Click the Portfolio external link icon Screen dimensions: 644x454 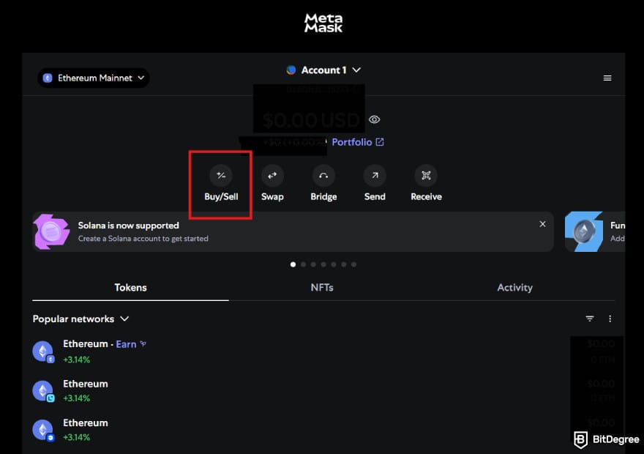[x=380, y=142]
